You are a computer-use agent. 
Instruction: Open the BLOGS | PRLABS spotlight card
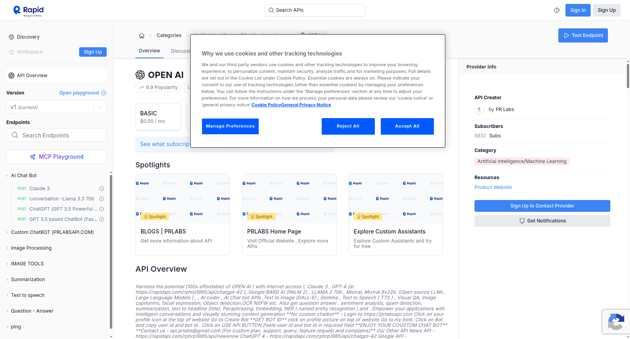[183, 215]
